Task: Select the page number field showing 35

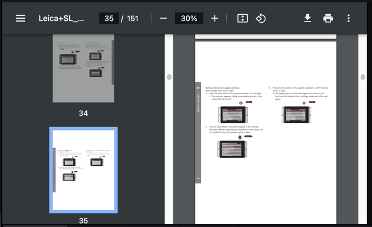Action: pyautogui.click(x=108, y=18)
